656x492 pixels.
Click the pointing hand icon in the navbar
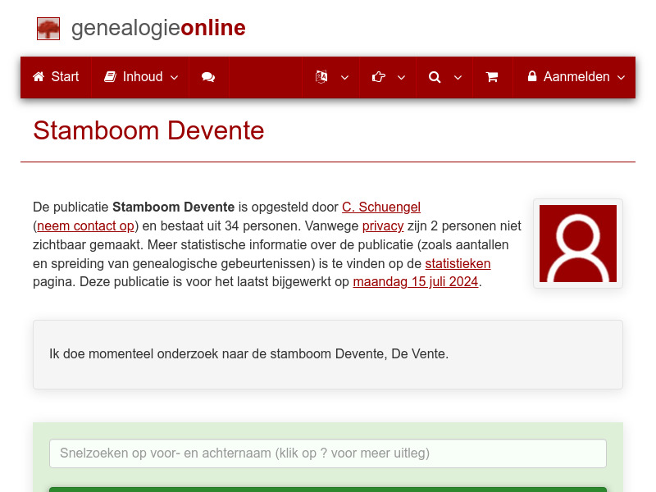coord(378,76)
